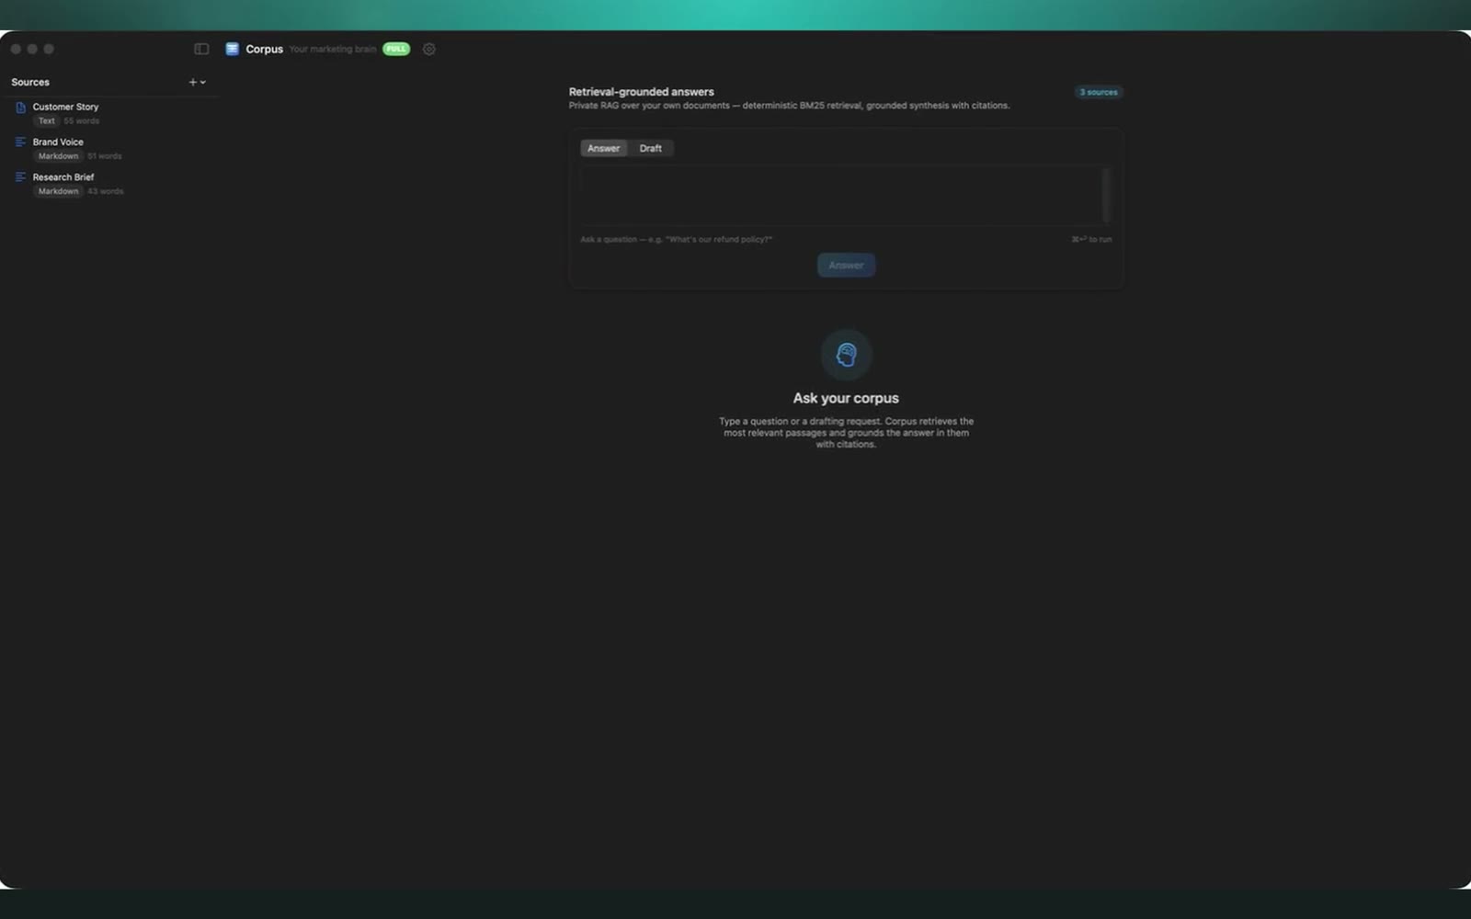Switch to the Draft mode tab

coord(651,148)
